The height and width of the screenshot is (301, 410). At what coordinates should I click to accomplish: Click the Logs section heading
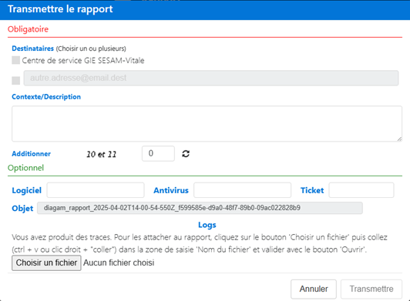[x=207, y=225]
